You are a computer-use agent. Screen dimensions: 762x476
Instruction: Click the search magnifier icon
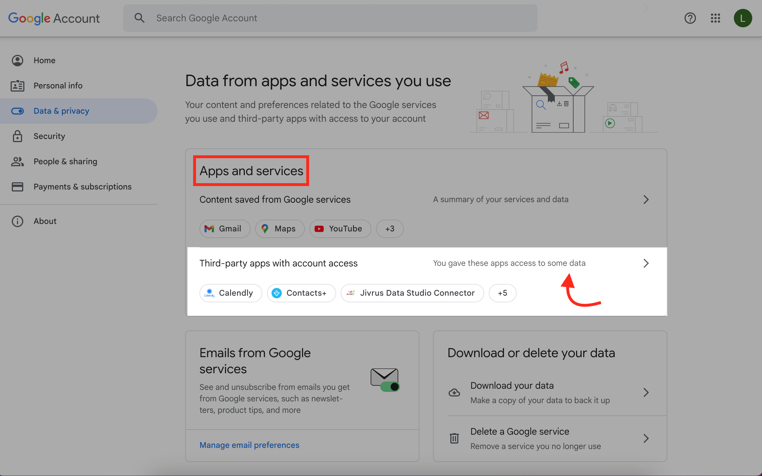[139, 18]
